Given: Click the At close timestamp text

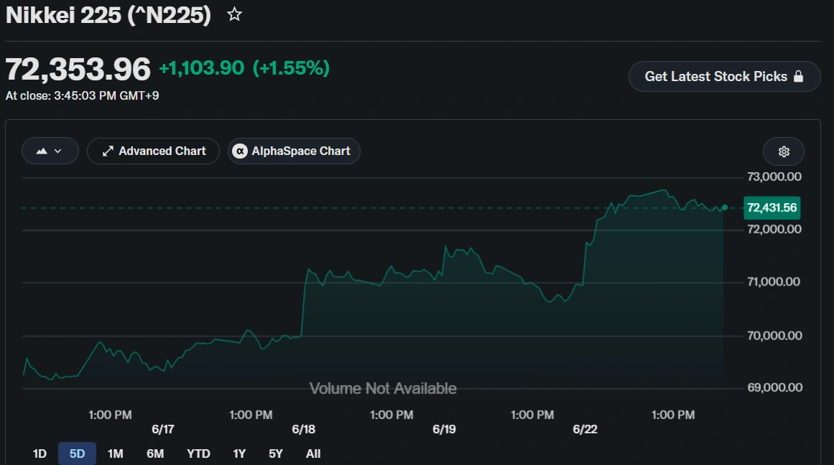Looking at the screenshot, I should coord(82,95).
